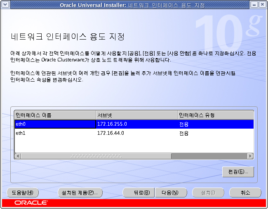Open the window menu arrow in title bar

point(5,5)
